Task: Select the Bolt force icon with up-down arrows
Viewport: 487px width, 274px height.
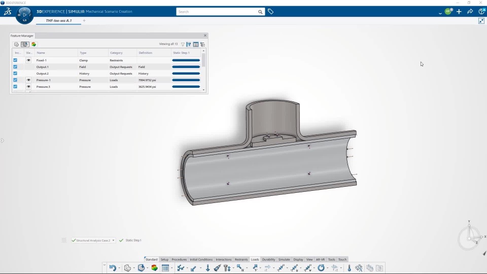Action: point(227,268)
